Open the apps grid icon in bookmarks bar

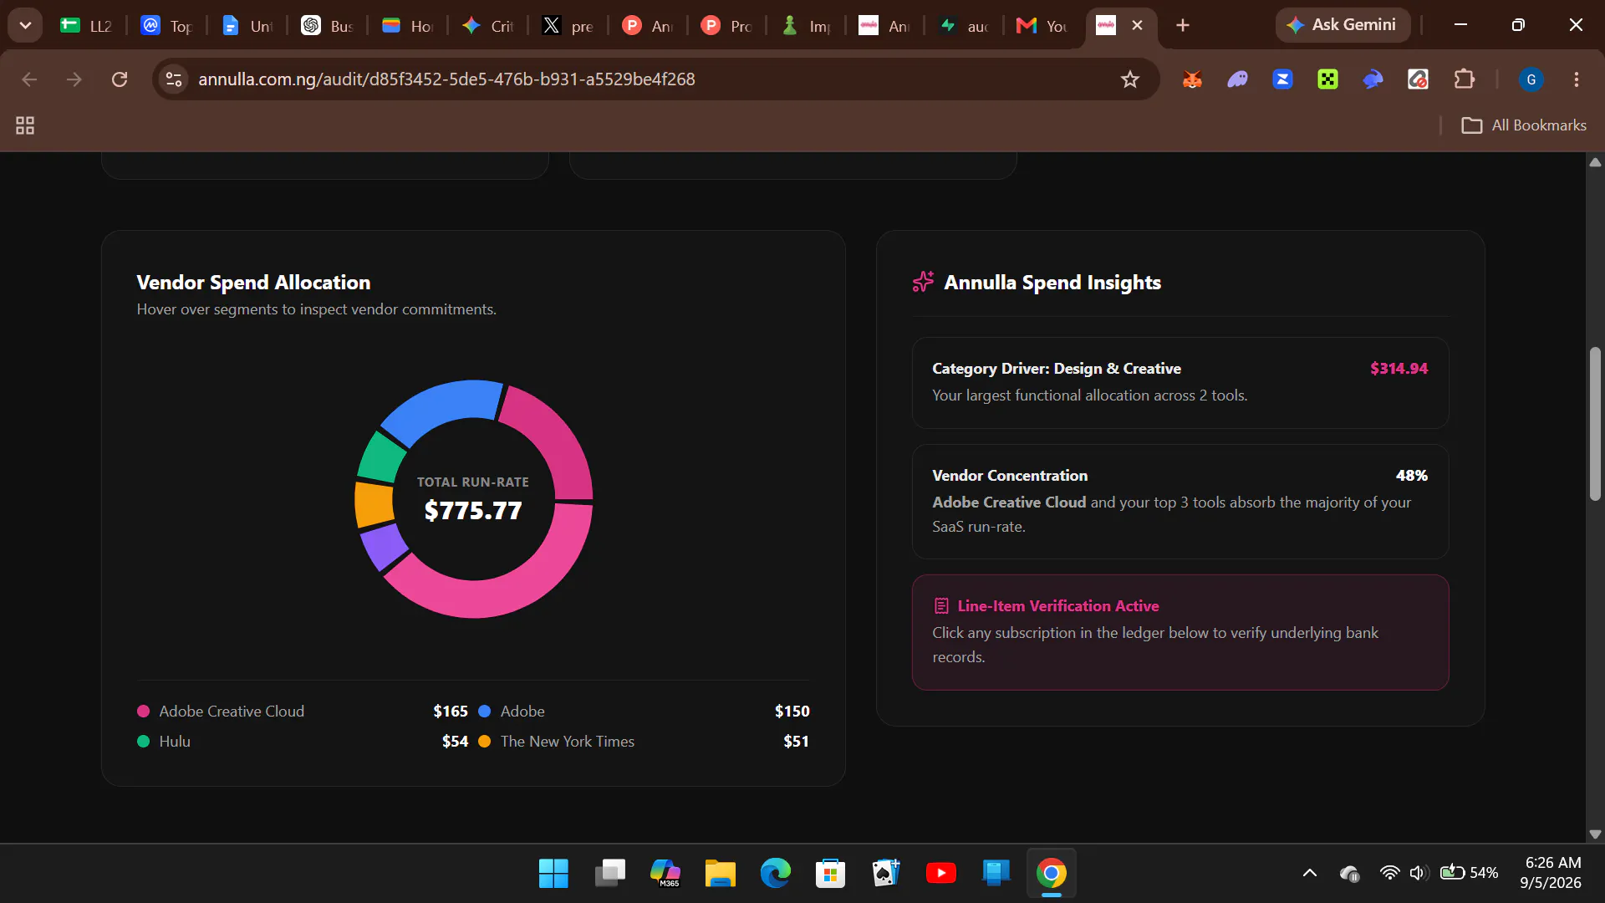tap(25, 125)
